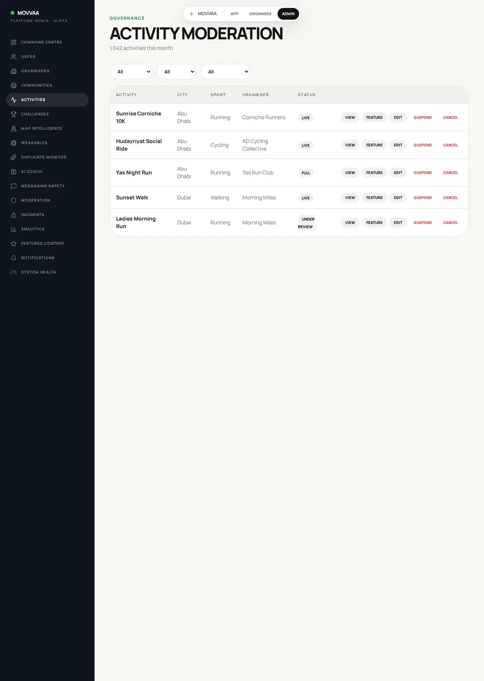
Task: Click the Command Centre grid icon
Action: click(14, 42)
